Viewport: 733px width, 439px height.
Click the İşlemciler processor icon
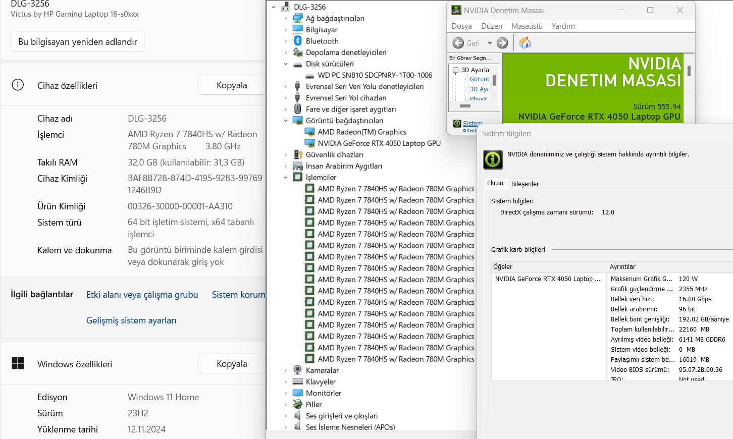click(x=298, y=177)
